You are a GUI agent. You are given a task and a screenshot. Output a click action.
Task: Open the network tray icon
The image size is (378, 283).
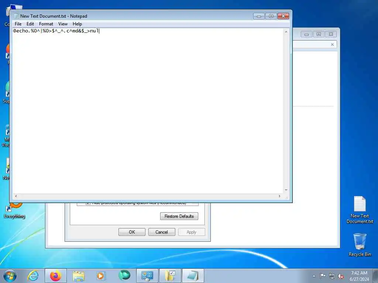tap(332, 276)
